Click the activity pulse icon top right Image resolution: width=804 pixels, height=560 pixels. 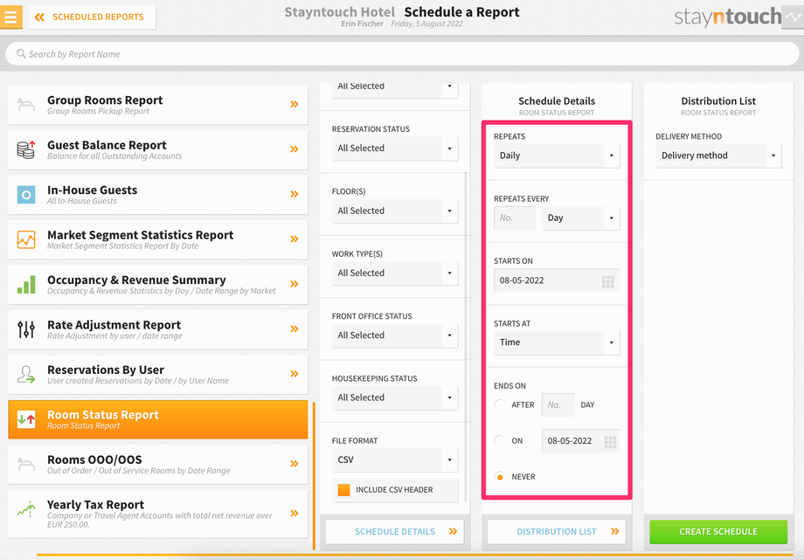[793, 17]
